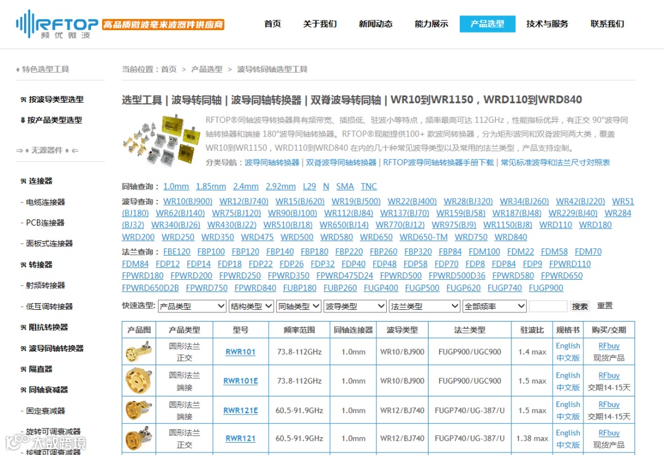
Task: Open 新闻动态 menu item
Action: [376, 24]
